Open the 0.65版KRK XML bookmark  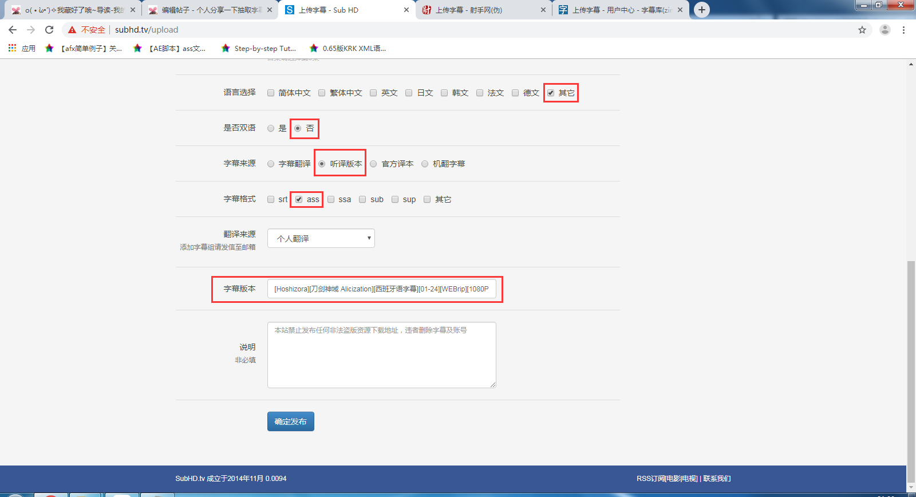click(348, 48)
